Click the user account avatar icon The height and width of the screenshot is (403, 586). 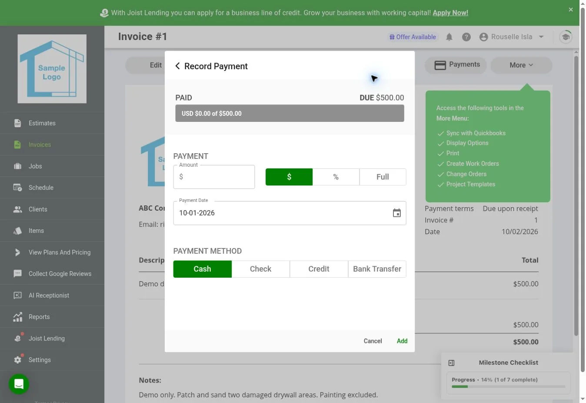483,37
